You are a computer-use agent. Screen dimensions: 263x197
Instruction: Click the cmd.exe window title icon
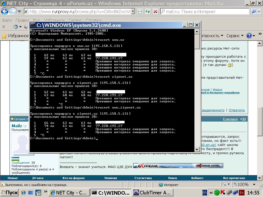(33, 25)
